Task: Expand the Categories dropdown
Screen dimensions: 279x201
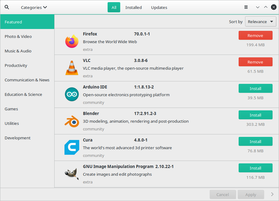Action: (34, 8)
